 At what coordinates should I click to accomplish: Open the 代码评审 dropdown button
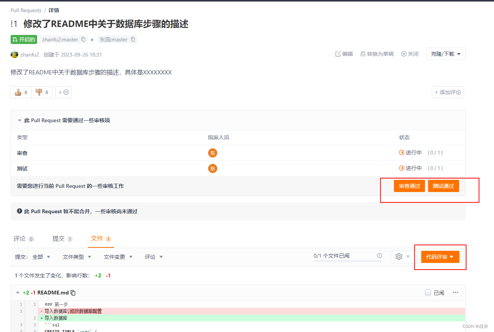tap(440, 257)
